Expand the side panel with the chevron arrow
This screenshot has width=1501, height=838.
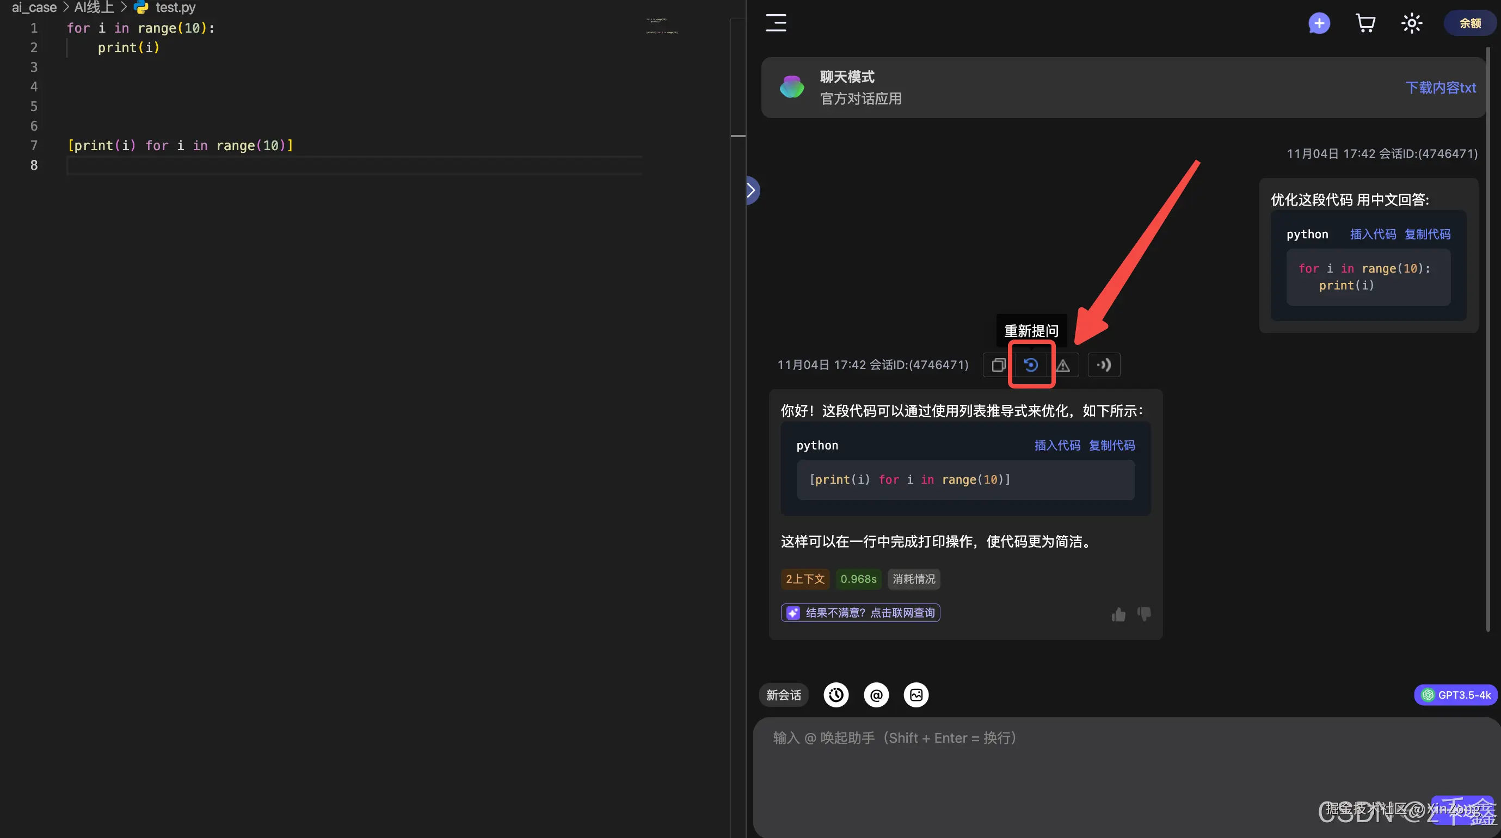tap(751, 190)
